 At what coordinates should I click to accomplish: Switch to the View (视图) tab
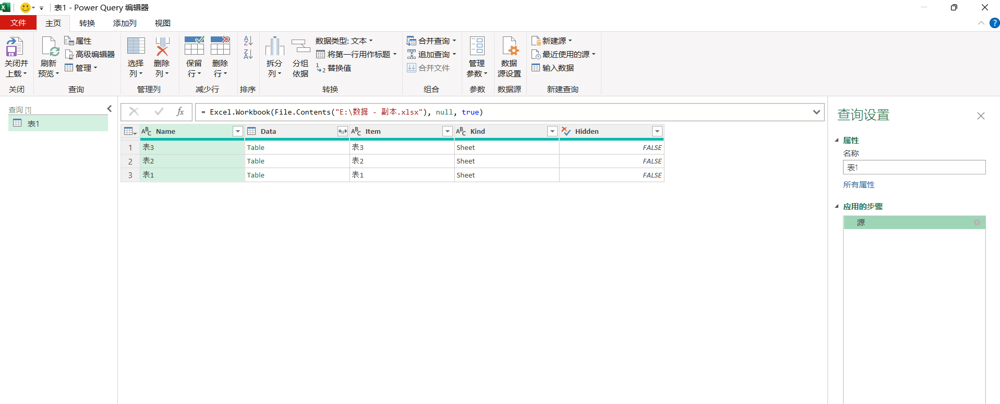pyautogui.click(x=163, y=23)
